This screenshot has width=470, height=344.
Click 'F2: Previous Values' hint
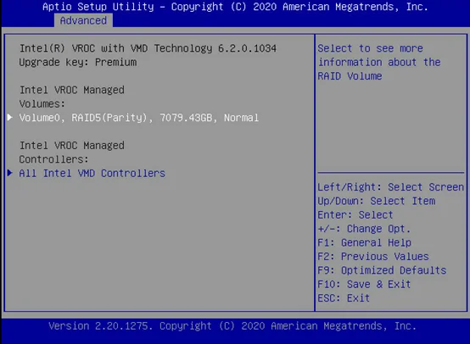[x=373, y=257]
